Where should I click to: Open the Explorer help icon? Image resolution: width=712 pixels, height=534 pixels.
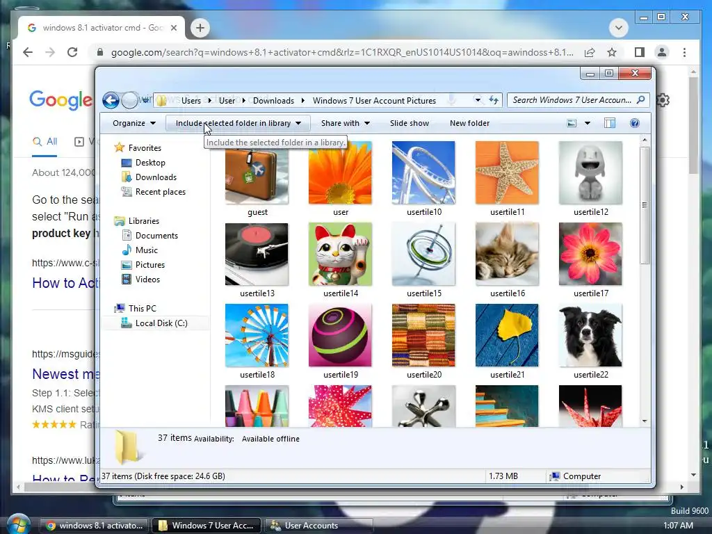point(635,123)
